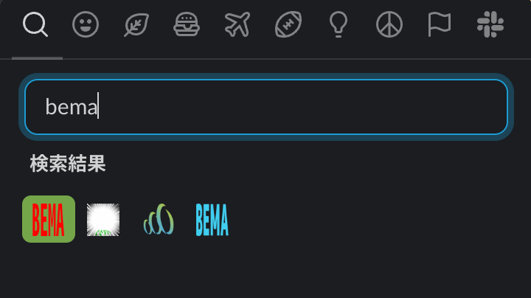Switch to Smileys & People emoji category
Screen dimensions: 531x298
coord(86,24)
